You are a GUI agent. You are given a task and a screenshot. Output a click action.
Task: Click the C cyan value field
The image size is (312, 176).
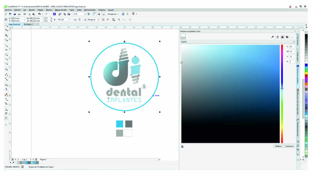coord(292,46)
